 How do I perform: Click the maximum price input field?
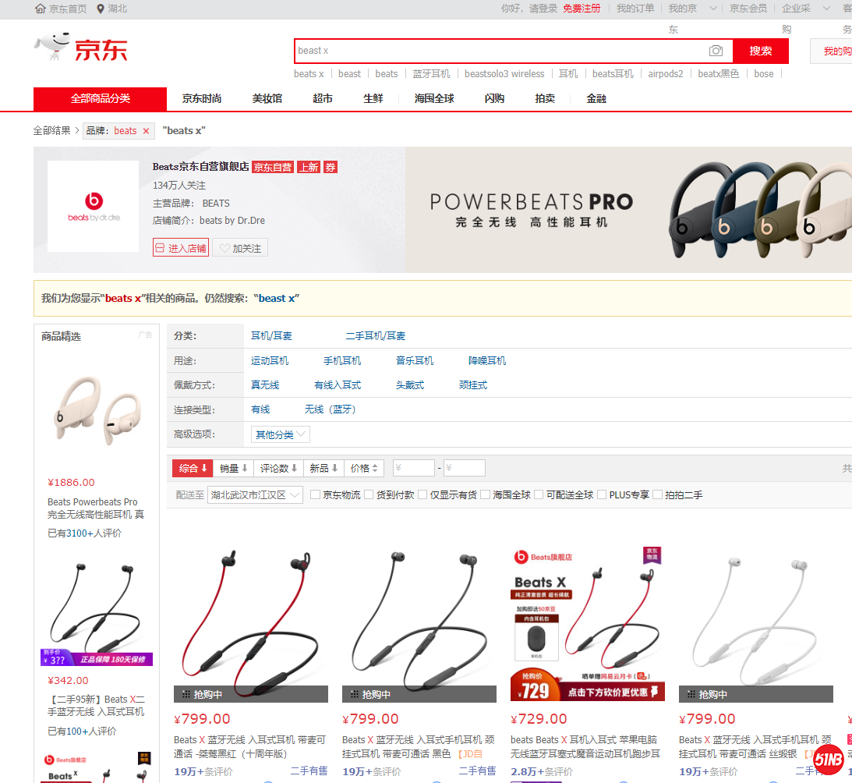(x=464, y=468)
